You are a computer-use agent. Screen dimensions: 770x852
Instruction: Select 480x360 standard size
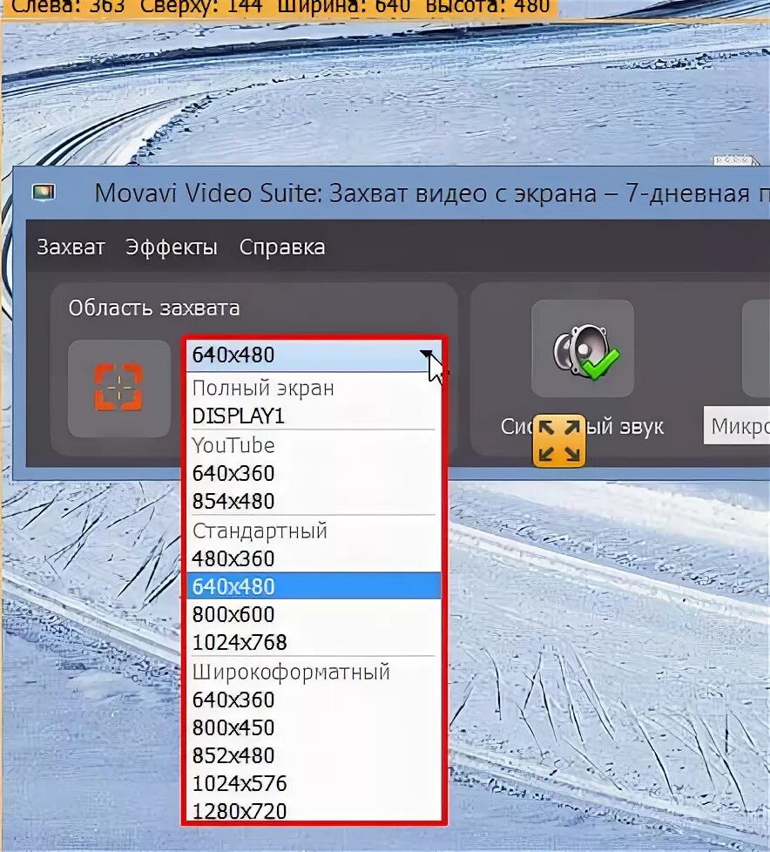(314, 558)
